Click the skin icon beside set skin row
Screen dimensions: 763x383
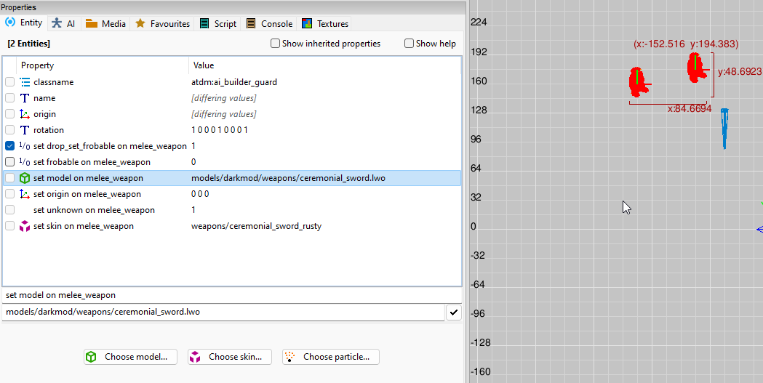pos(25,226)
